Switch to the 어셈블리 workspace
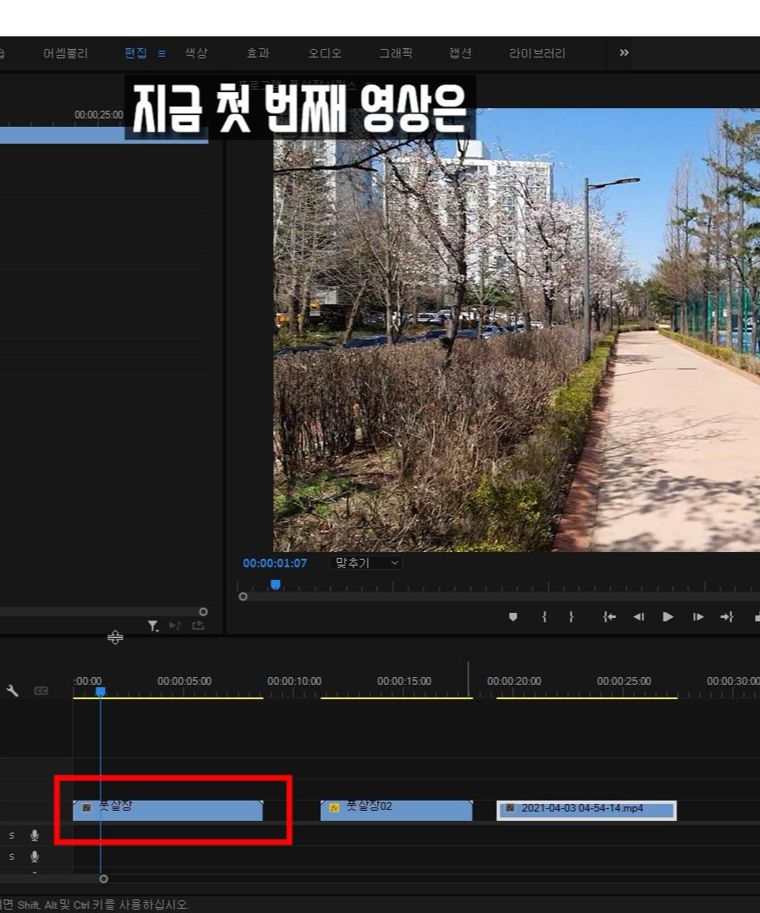This screenshot has height=913, width=760. (65, 53)
